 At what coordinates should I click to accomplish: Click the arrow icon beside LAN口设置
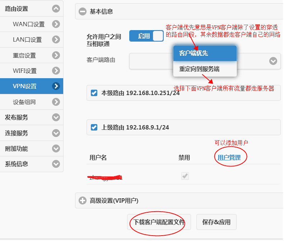(x=56, y=39)
